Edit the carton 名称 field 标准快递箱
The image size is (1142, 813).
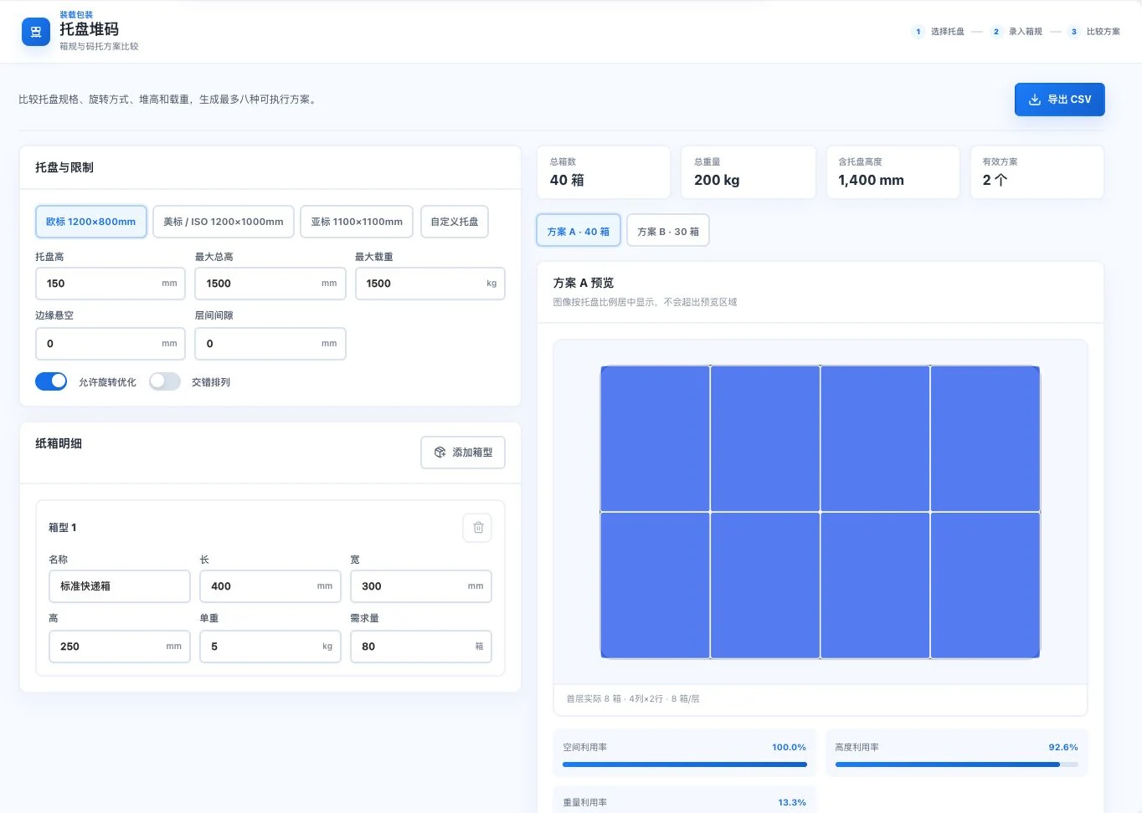[x=120, y=586]
